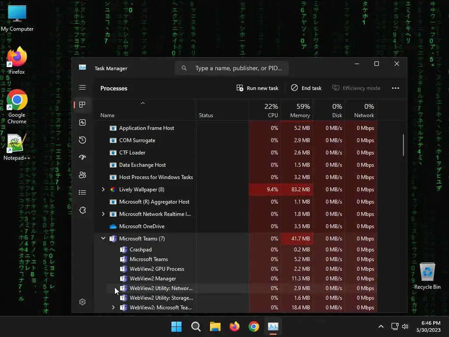
Task: Sort by Memory column header
Action: click(297, 110)
